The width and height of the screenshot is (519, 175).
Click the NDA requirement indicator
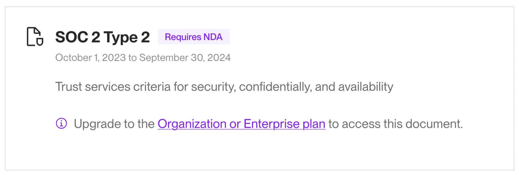tap(193, 37)
